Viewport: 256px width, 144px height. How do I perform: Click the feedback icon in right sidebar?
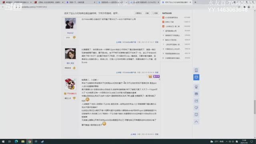(196, 115)
